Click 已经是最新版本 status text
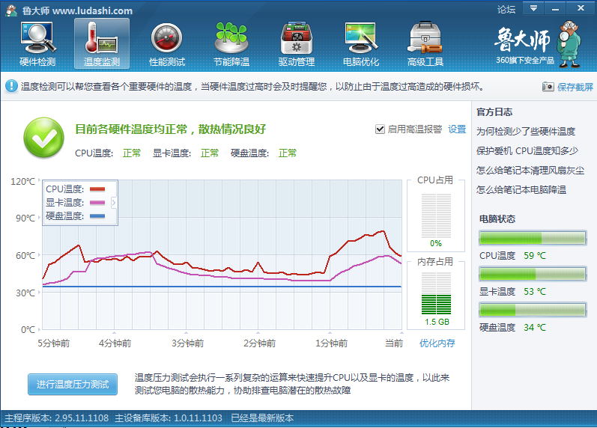Image resolution: width=597 pixels, height=428 pixels. (x=262, y=418)
